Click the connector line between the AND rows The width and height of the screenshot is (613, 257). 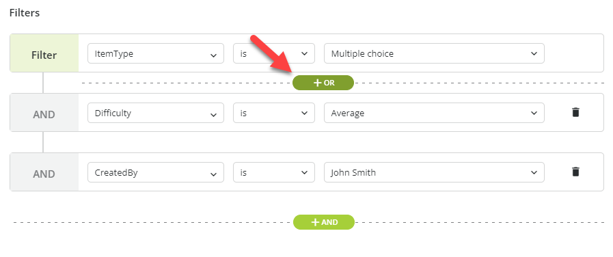pyautogui.click(x=43, y=142)
